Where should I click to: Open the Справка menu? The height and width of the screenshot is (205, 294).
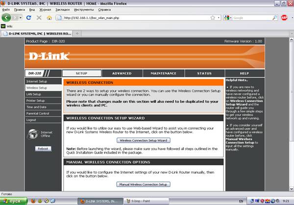tap(104, 10)
